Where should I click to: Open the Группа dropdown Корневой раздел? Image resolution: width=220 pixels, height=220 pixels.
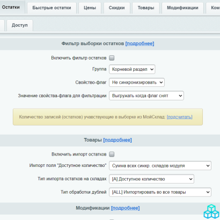click(x=132, y=69)
